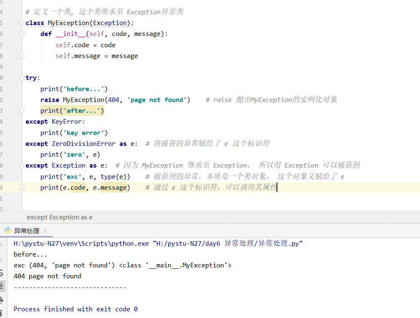The height and width of the screenshot is (318, 420).
Task: Fold the except Exception block
Action: tap(22, 165)
